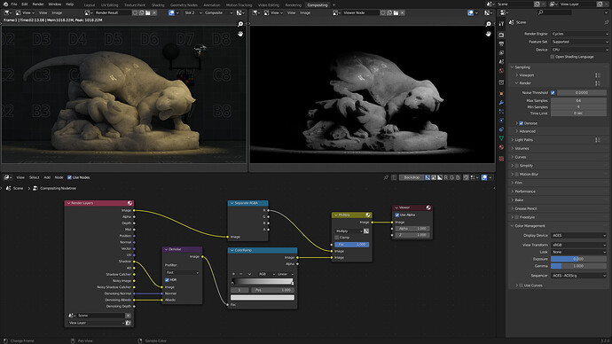Toggle pin icon in properties Scene header

tap(606, 22)
